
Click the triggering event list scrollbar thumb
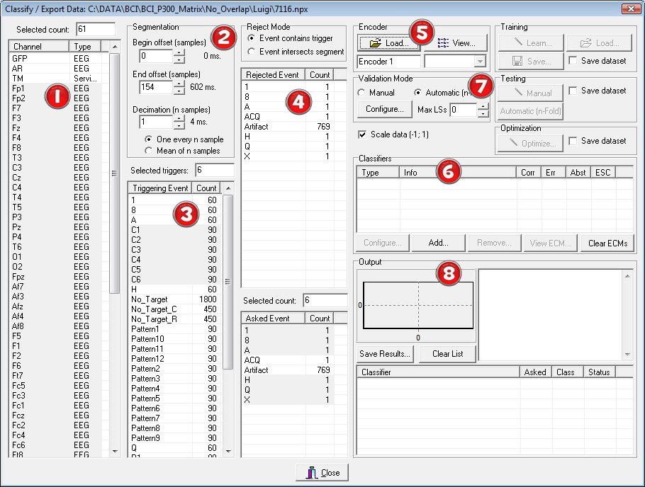pos(228,282)
